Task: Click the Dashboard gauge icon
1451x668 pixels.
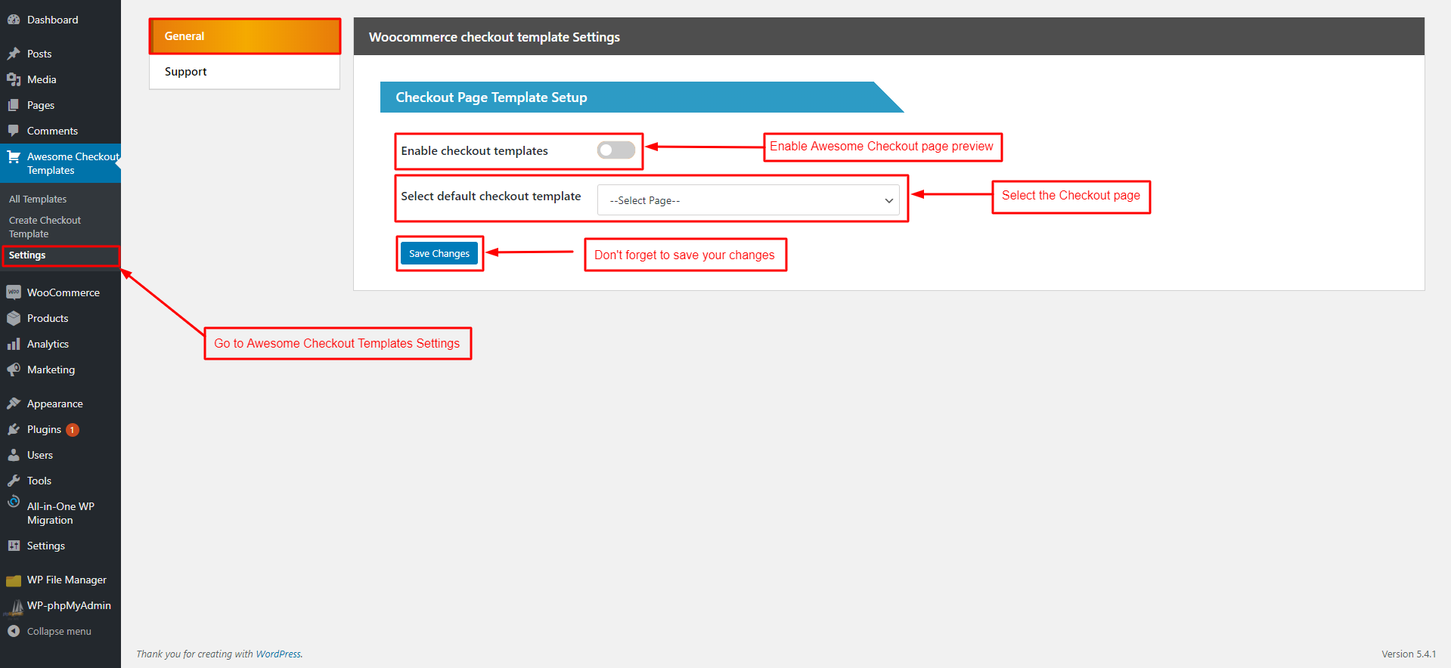Action: tap(14, 20)
